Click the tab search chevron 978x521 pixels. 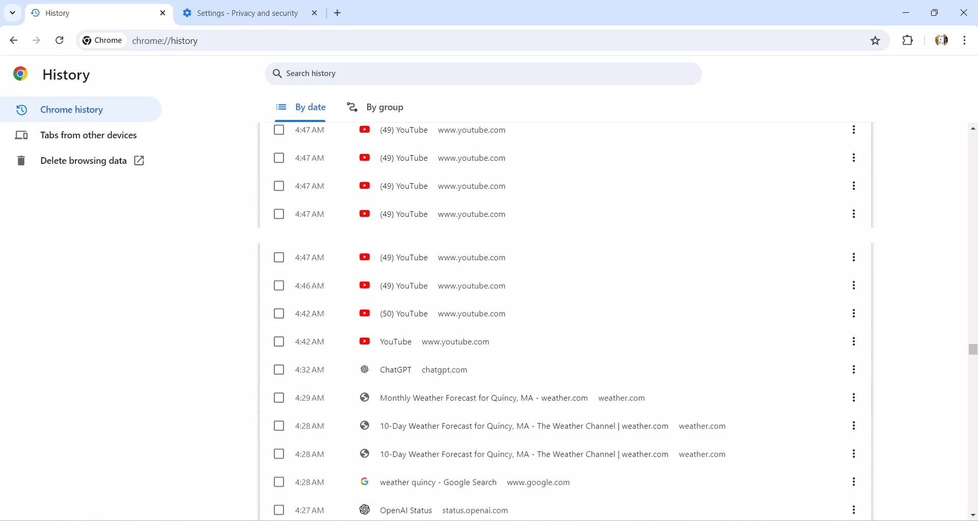tap(12, 13)
